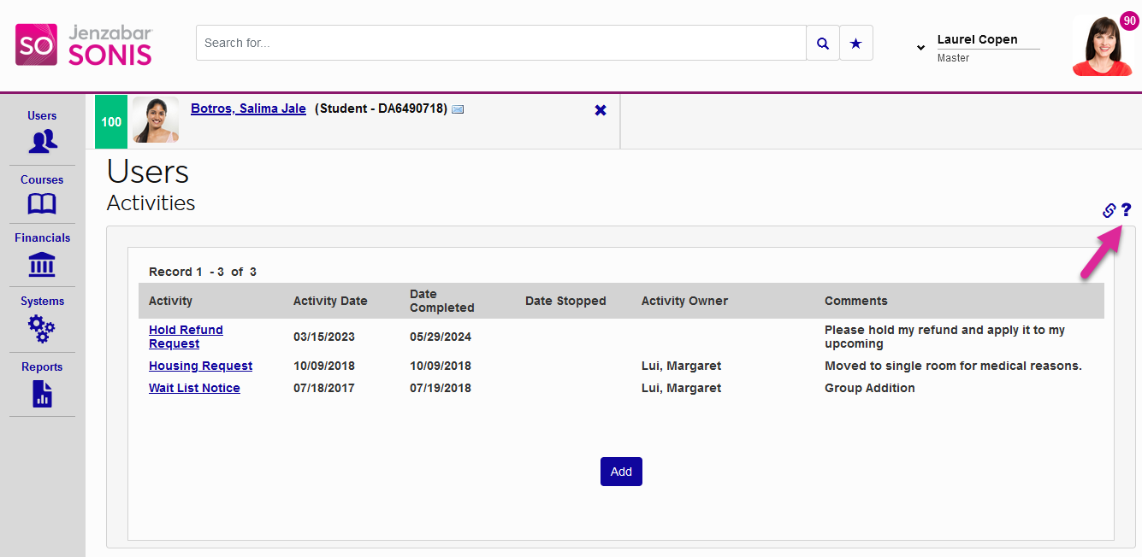Click the page link chain icon
Viewport: 1142px width, 557px height.
pos(1109,210)
